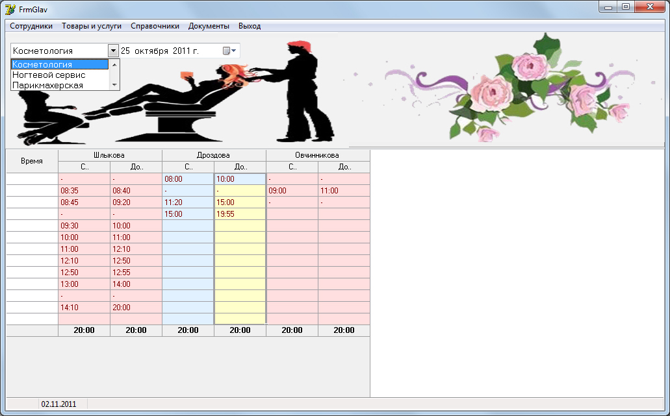
Task: Open the Сотрудники menu
Action: (31, 26)
